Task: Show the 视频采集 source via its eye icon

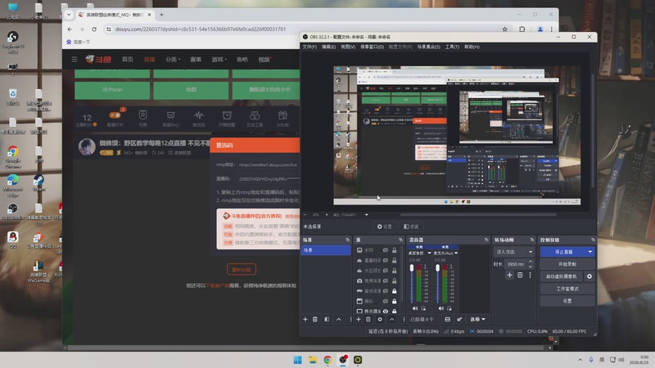Action: (385, 280)
